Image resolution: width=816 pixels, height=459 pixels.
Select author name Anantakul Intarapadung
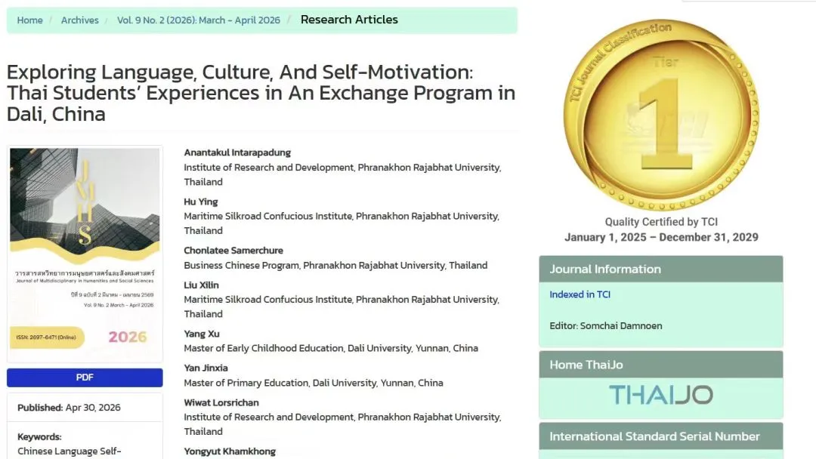tap(237, 152)
